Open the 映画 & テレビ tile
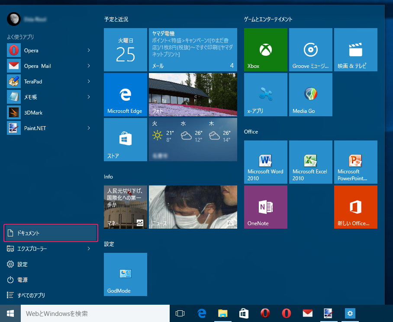The image size is (393, 322). pyautogui.click(x=356, y=50)
